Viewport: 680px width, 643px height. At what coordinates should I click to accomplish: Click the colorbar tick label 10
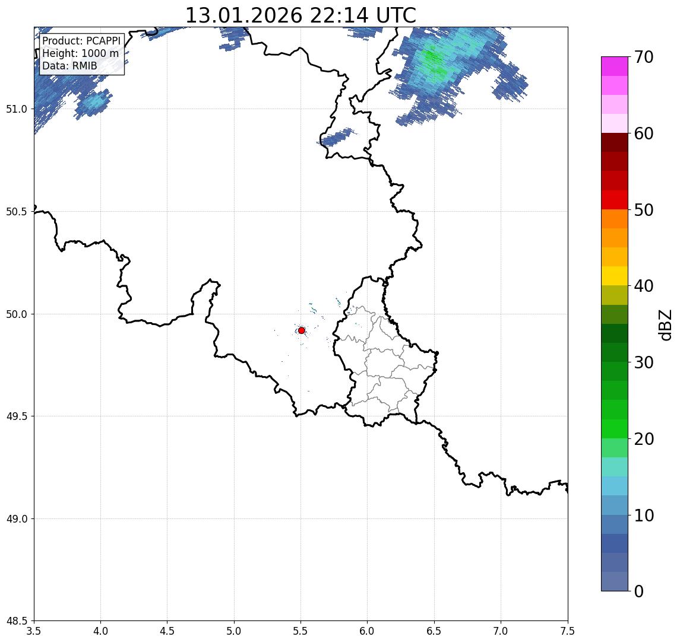(x=644, y=515)
